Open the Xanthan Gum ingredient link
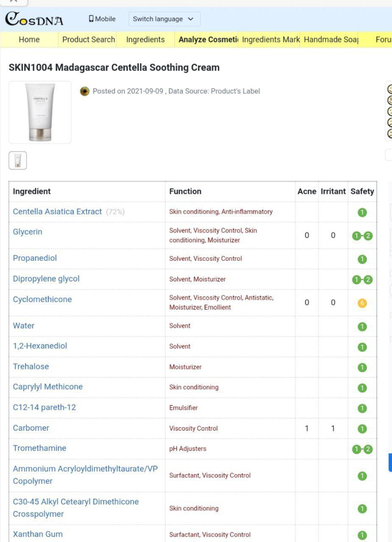Image resolution: width=392 pixels, height=542 pixels. [x=38, y=534]
